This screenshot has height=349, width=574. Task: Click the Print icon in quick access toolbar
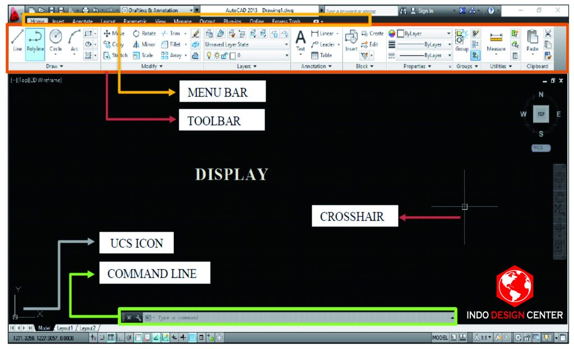(x=85, y=10)
